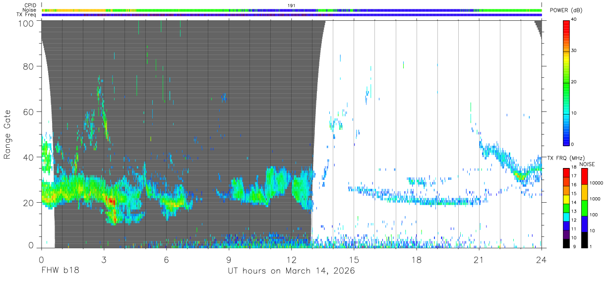Click the 60 range gate tick label
Viewport: 609px width, 281px height.
point(29,112)
